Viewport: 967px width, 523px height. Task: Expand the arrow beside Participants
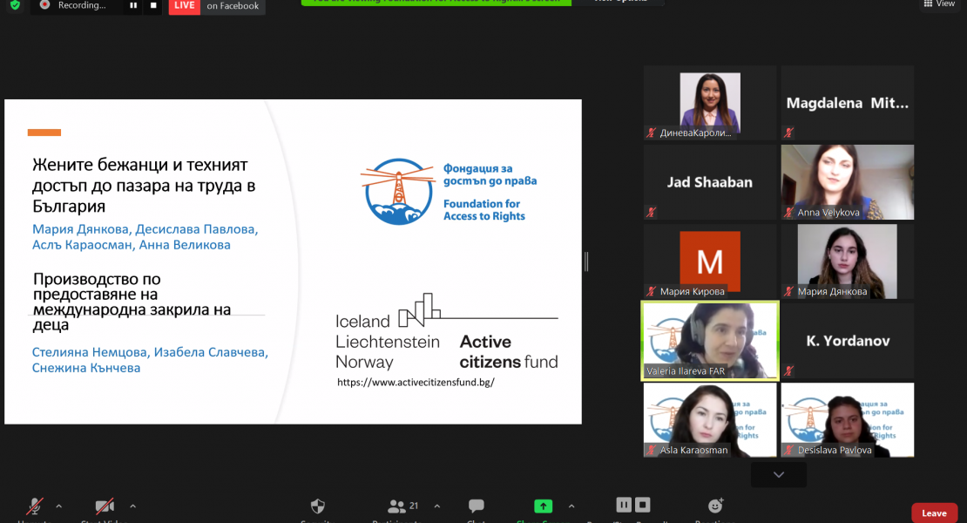tap(436, 506)
